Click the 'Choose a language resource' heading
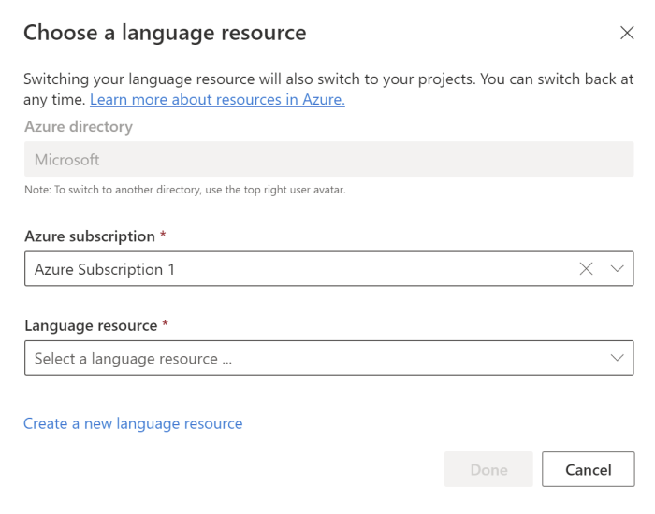The width and height of the screenshot is (655, 514). pos(165,33)
